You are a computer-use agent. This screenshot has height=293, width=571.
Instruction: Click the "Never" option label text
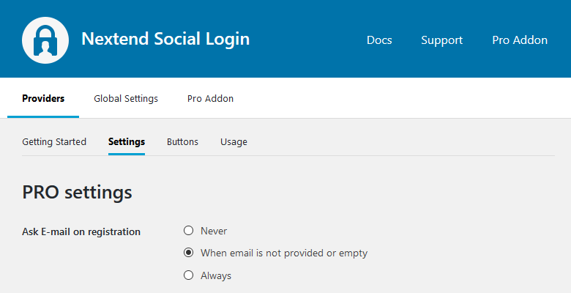pos(214,231)
